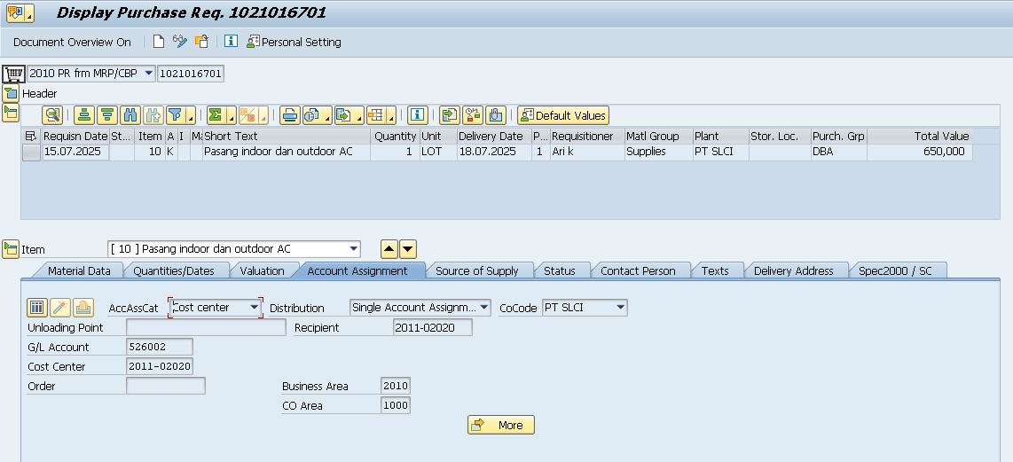Open the PR document type dropdown
The height and width of the screenshot is (462, 1013).
tap(149, 74)
